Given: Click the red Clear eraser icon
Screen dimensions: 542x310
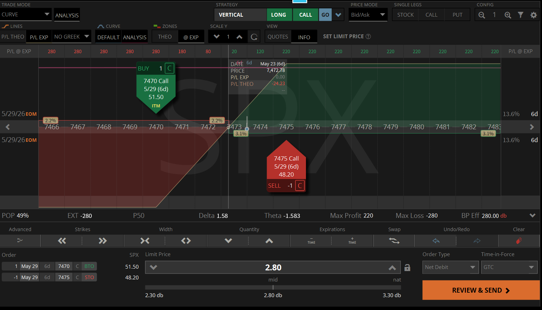Looking at the screenshot, I should [x=519, y=240].
